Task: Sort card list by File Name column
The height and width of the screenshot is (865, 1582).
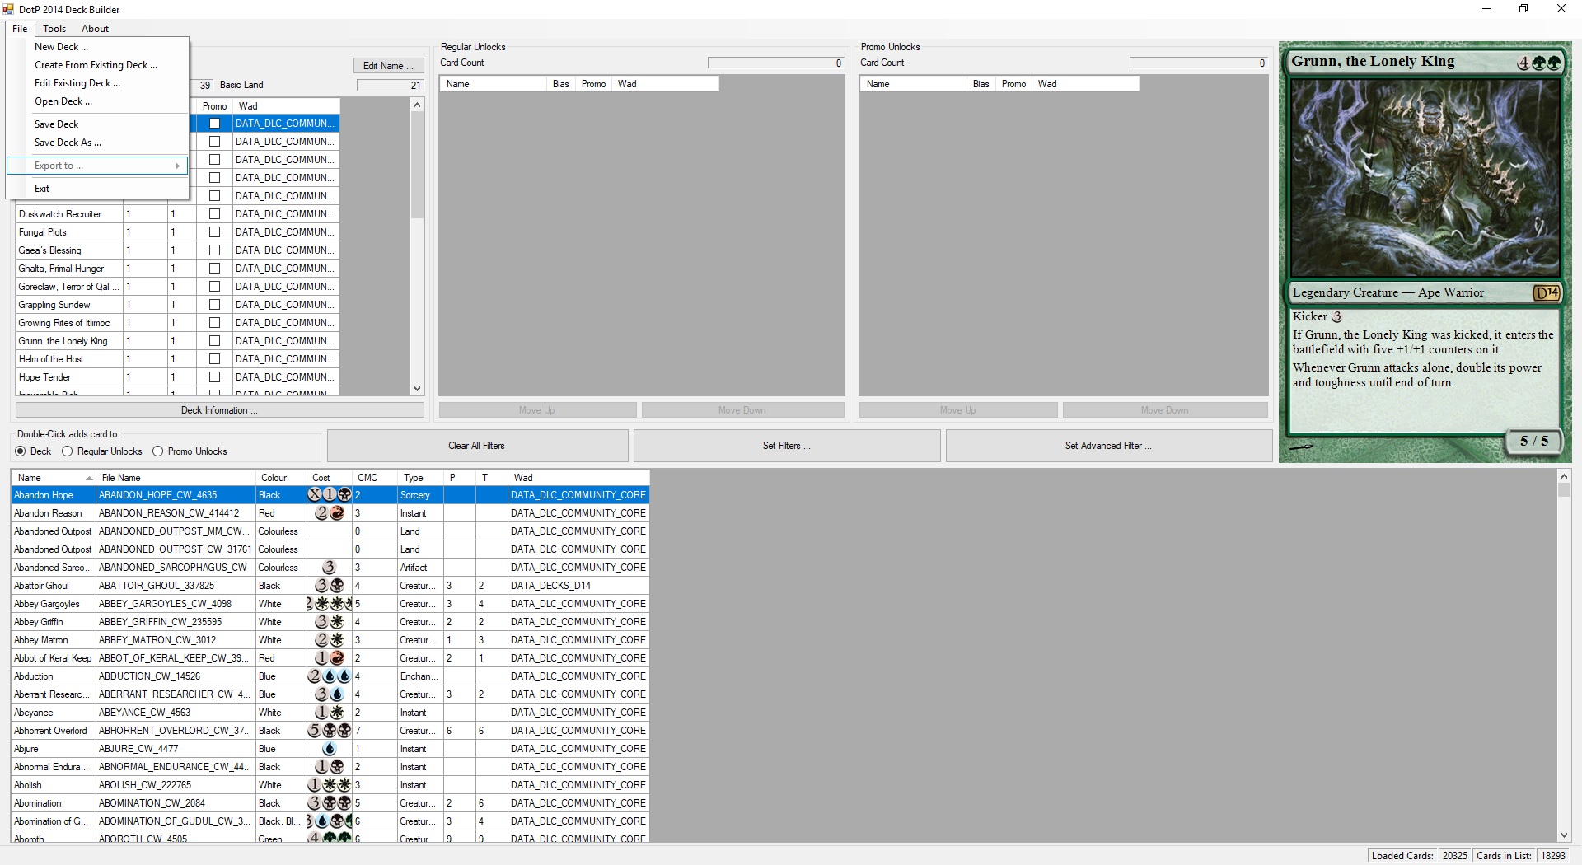Action: tap(176, 478)
